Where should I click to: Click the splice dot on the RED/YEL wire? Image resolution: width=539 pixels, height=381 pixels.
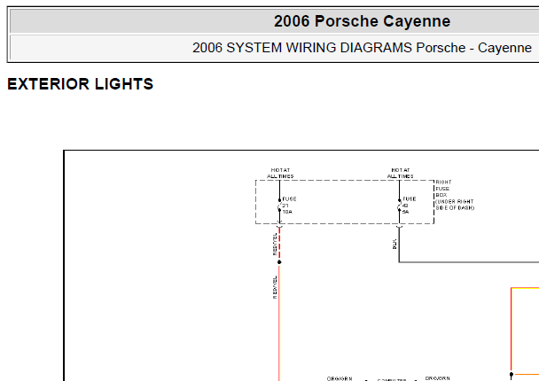pyautogui.click(x=279, y=262)
